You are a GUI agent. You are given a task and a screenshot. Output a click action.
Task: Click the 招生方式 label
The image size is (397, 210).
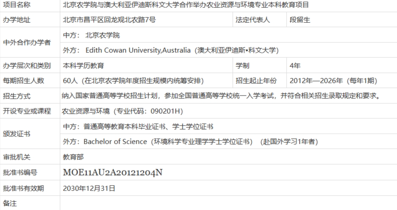16,96
